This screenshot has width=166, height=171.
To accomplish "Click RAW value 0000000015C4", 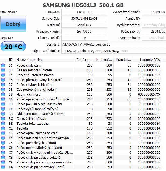I will (149, 75).
